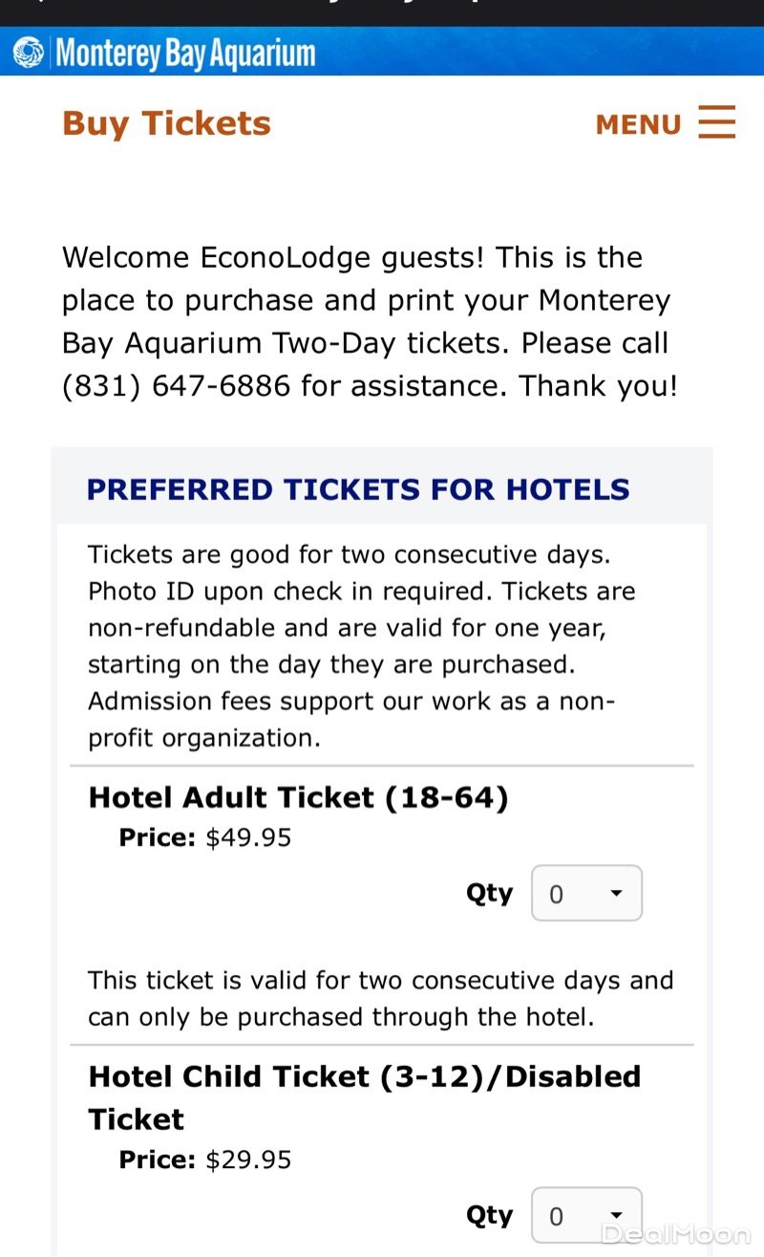
Task: Click the Monterey Bay Aquarium swirl logo
Action: click(29, 53)
